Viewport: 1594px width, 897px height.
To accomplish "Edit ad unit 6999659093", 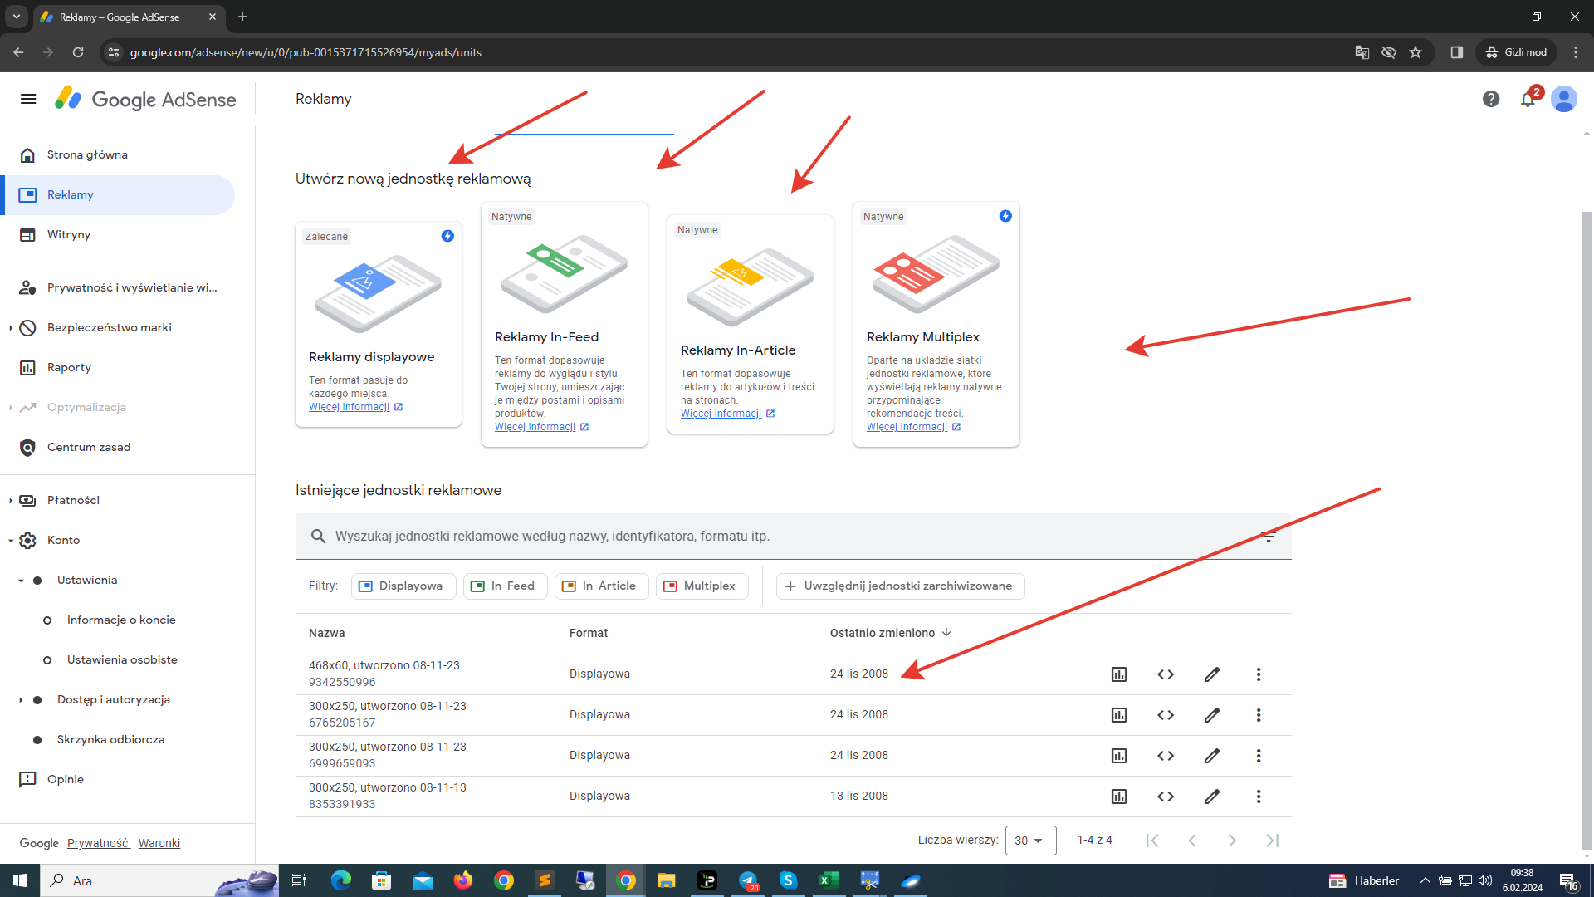I will (x=1212, y=756).
